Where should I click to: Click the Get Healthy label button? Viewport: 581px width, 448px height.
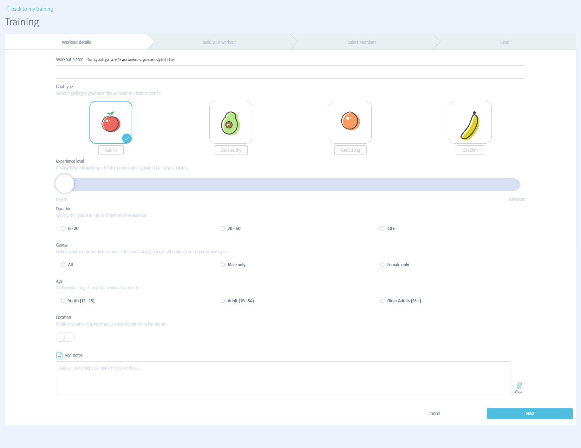coord(231,150)
